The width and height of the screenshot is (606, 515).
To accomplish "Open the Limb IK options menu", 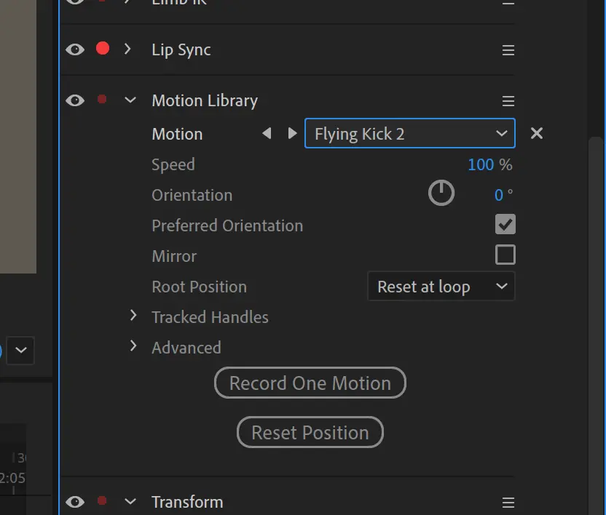I will (x=508, y=2).
